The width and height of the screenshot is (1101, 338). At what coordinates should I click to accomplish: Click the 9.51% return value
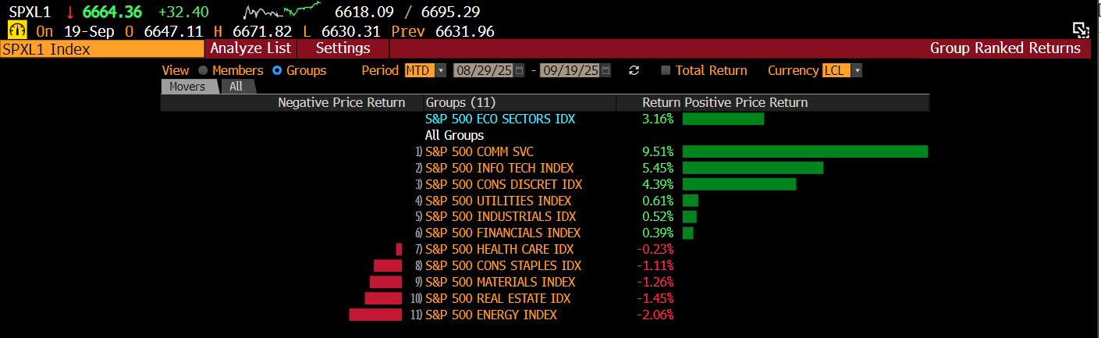tap(657, 151)
